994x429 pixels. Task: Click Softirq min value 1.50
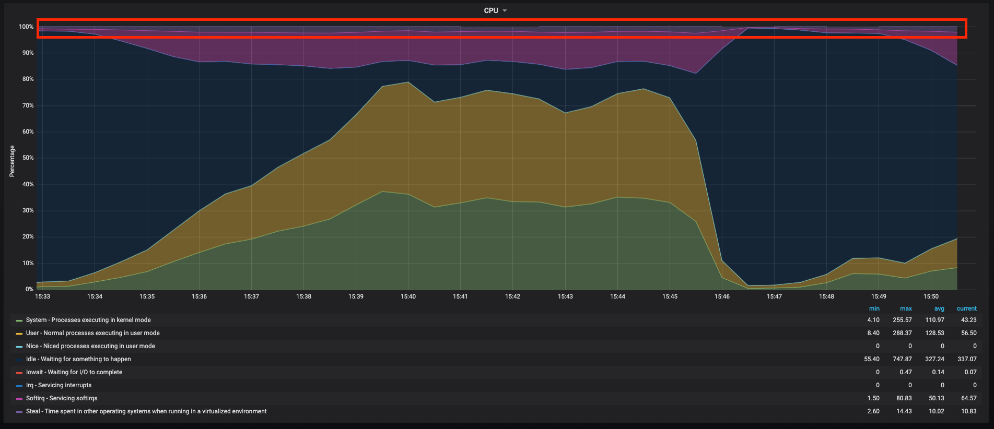click(873, 398)
